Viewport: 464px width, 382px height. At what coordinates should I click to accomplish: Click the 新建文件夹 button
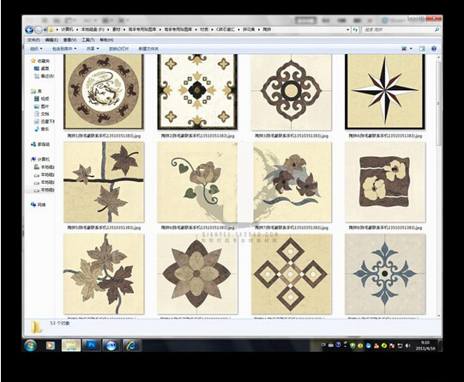[148, 49]
